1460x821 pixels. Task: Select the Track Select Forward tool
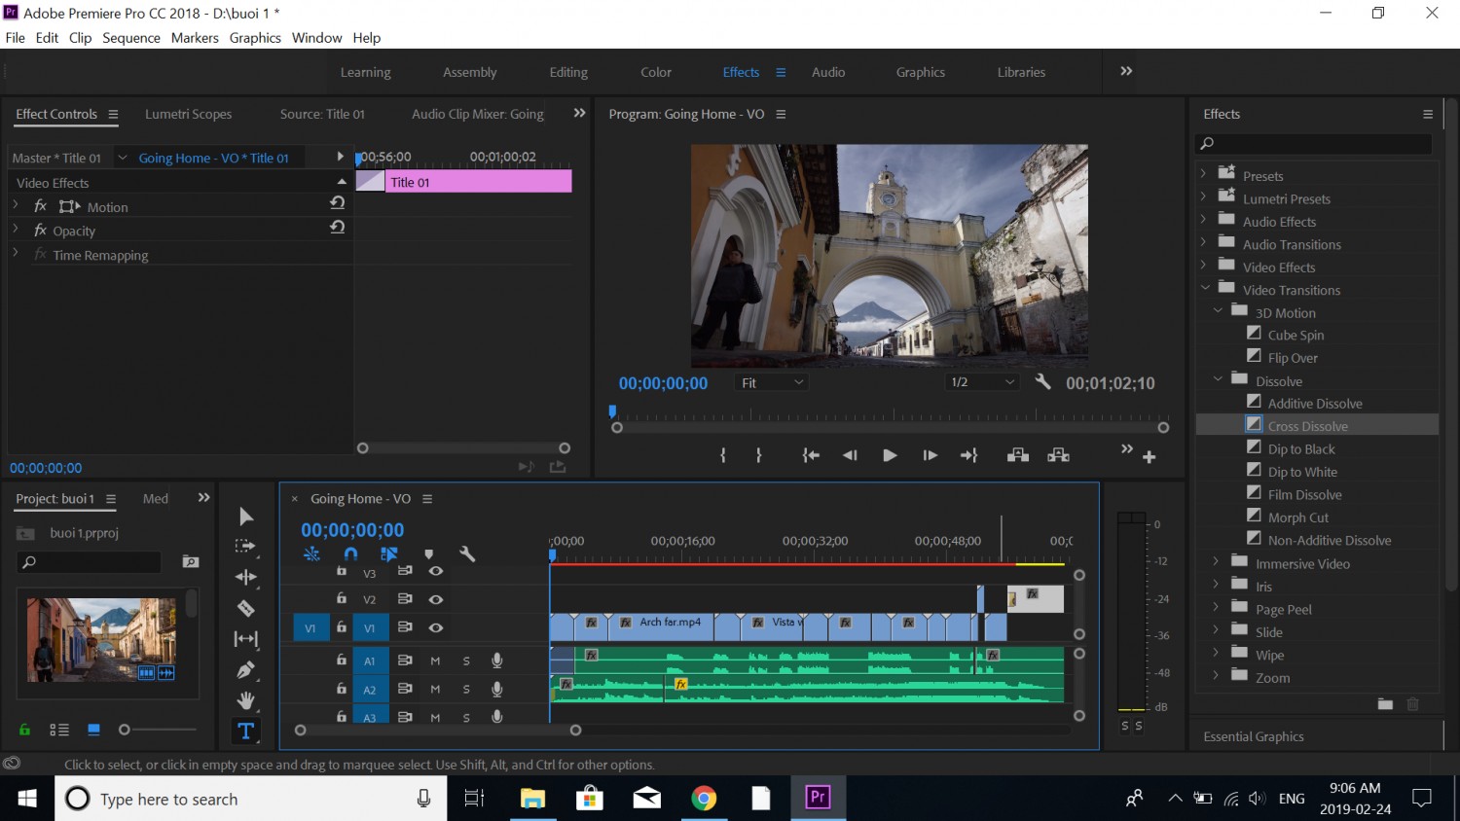pos(246,547)
